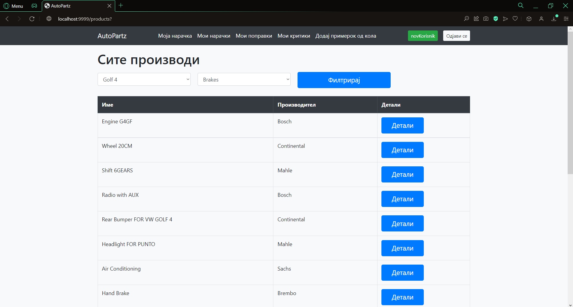Image resolution: width=573 pixels, height=307 pixels.
Task: Go to Мои поправки in the navbar
Action: [254, 36]
